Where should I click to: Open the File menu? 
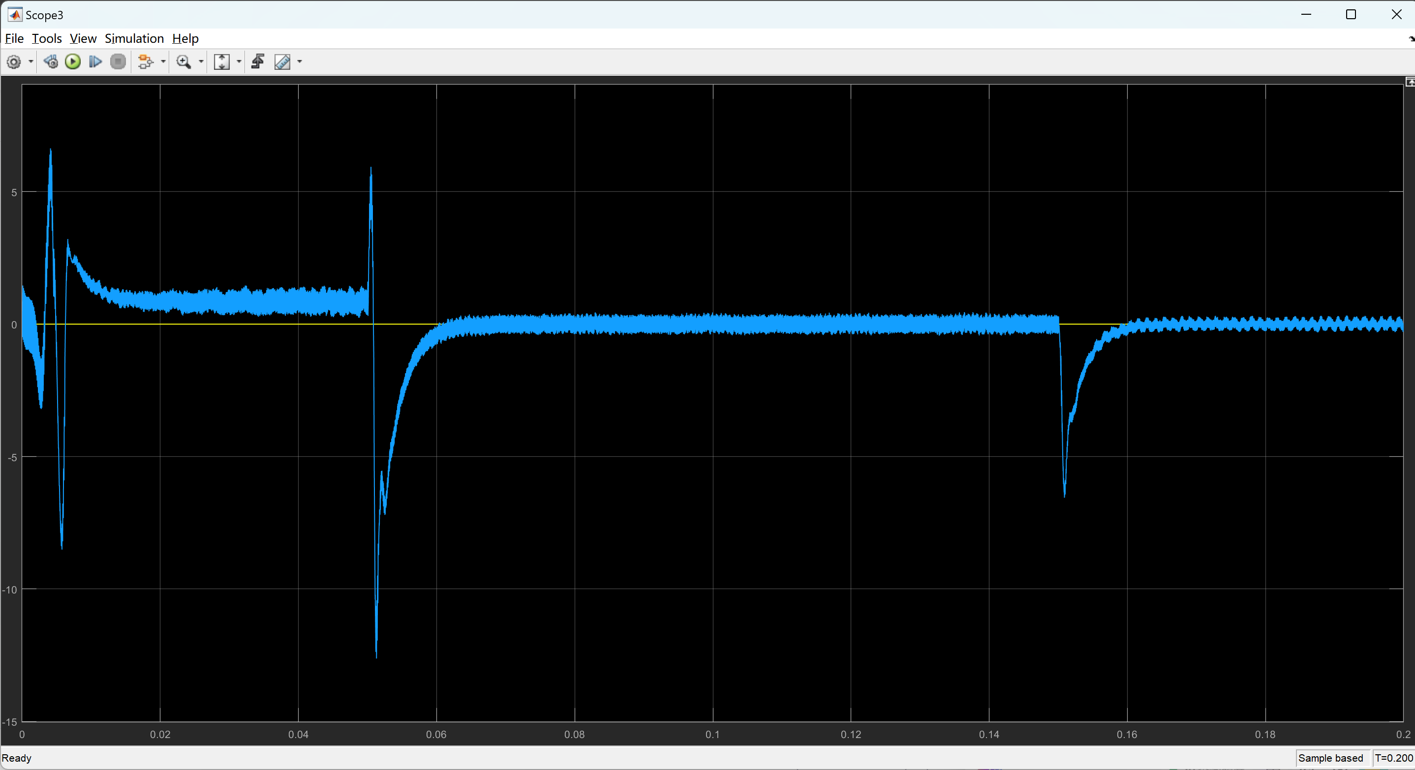pyautogui.click(x=14, y=38)
